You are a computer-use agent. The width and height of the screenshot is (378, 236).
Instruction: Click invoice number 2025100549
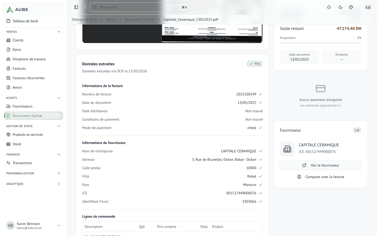click(x=246, y=94)
